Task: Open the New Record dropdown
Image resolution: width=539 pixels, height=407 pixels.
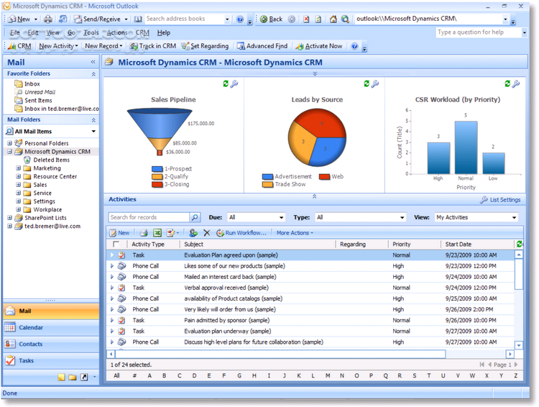Action: click(x=103, y=46)
